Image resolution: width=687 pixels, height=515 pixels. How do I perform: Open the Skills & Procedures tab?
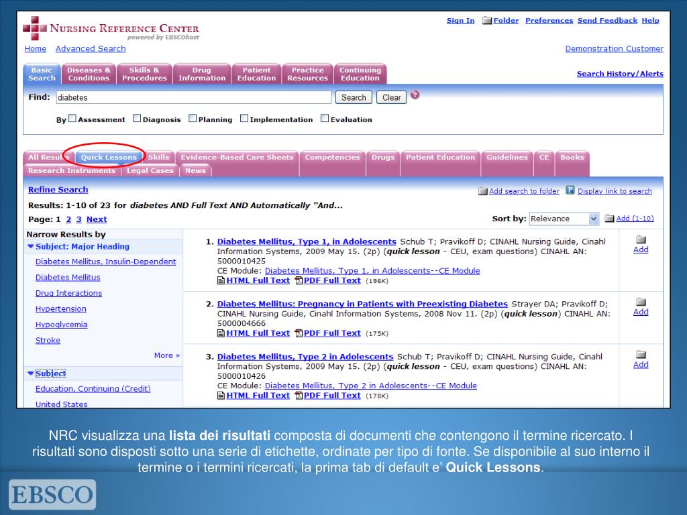tap(144, 74)
